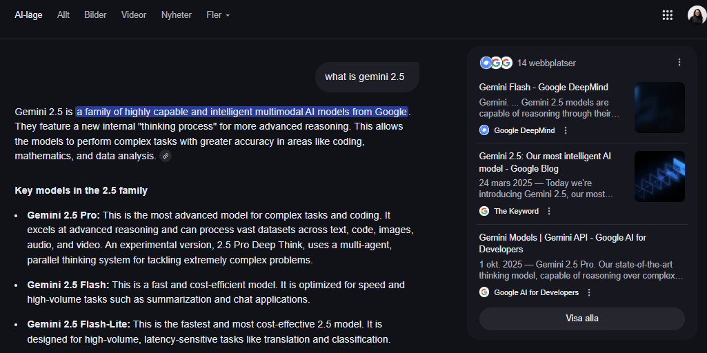Click the source link icon after paragraph

point(166,157)
